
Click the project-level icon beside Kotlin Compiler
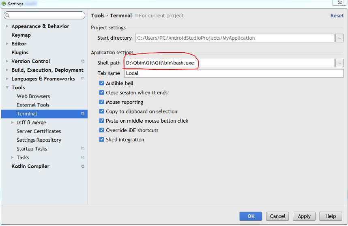[83, 166]
